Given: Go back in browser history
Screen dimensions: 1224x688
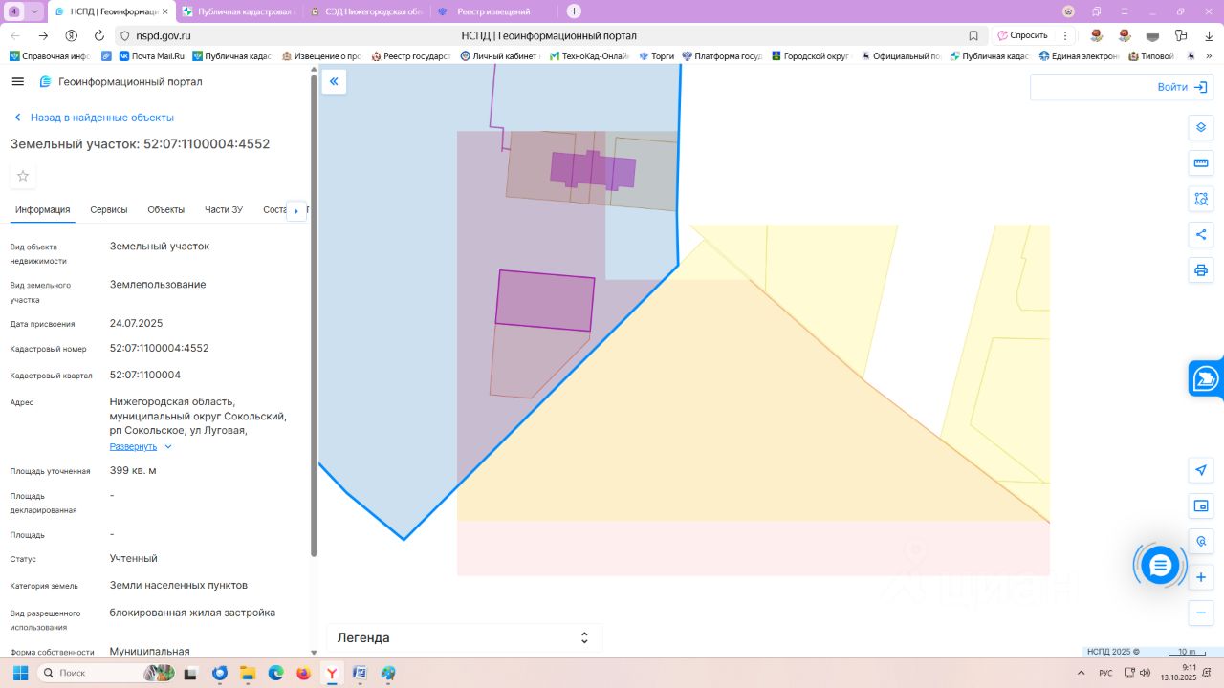Looking at the screenshot, I should 15,35.
